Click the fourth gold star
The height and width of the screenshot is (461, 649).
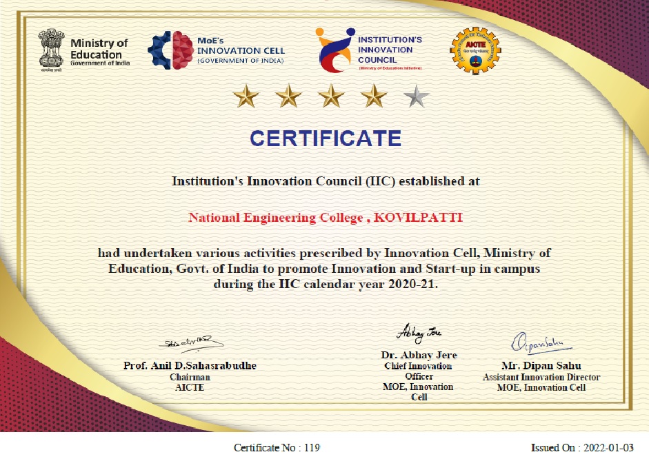point(374,97)
